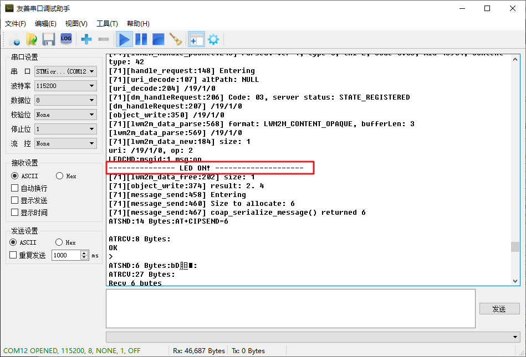Open the parity 校验位 dropdown

(x=66, y=115)
